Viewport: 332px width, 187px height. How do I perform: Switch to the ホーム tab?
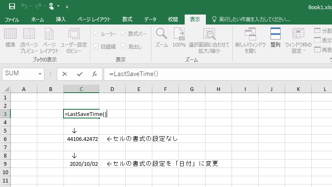(38, 19)
